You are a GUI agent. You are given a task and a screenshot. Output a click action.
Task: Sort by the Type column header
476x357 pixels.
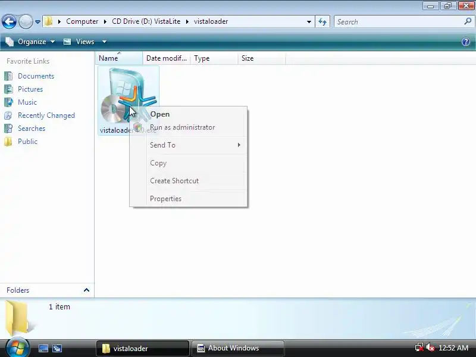214,58
